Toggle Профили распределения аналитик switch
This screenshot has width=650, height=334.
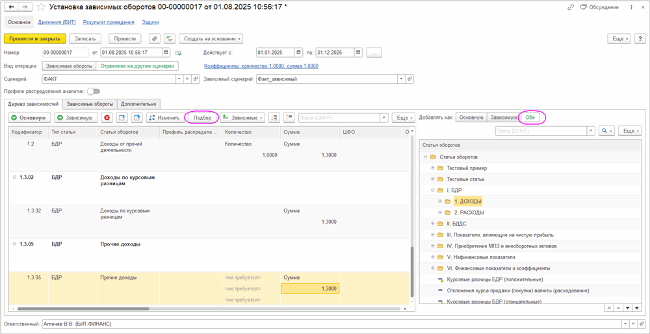(94, 92)
